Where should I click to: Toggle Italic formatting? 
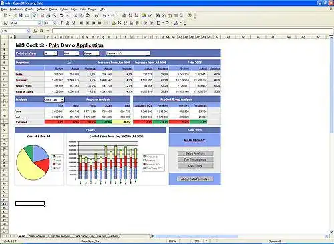pyautogui.click(x=67, y=23)
